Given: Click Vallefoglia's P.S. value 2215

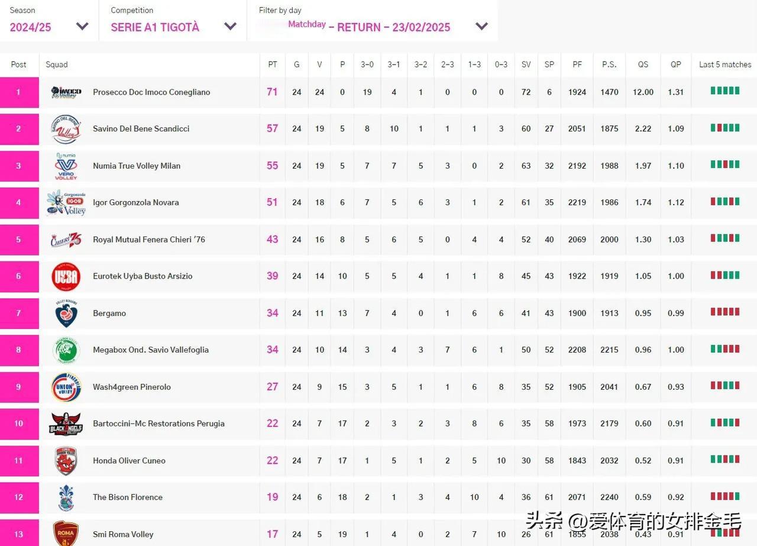Looking at the screenshot, I should point(609,350).
